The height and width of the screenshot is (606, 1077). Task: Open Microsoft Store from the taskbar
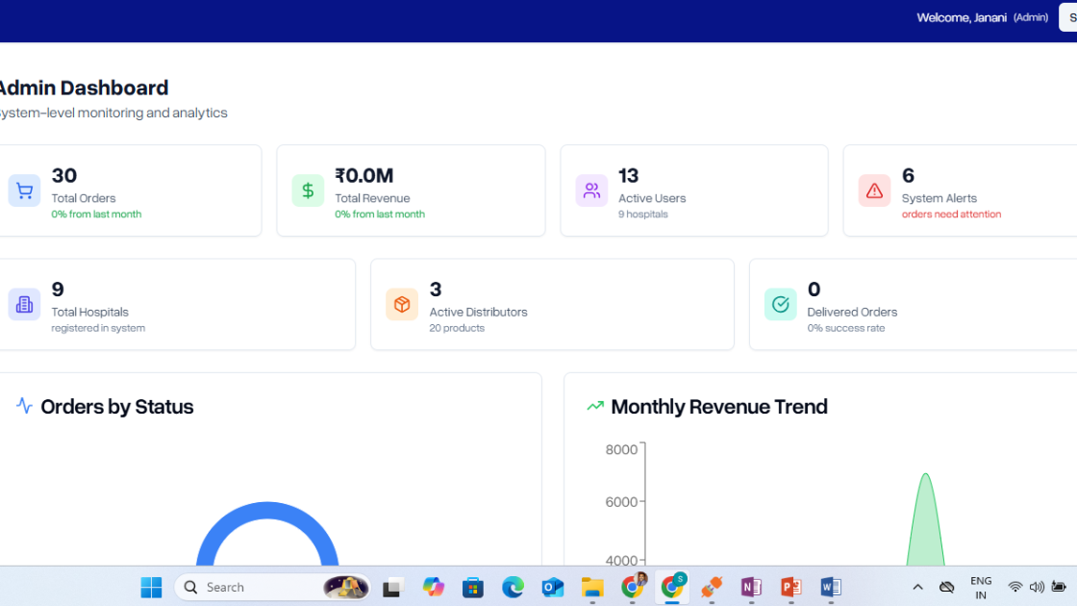tap(472, 588)
